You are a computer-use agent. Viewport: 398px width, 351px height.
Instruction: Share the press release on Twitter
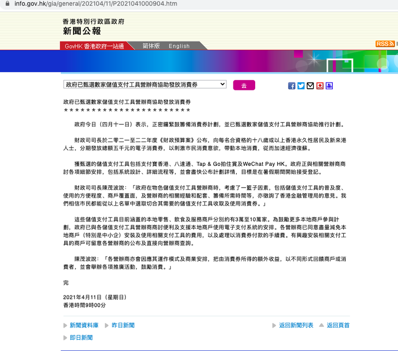(x=301, y=86)
